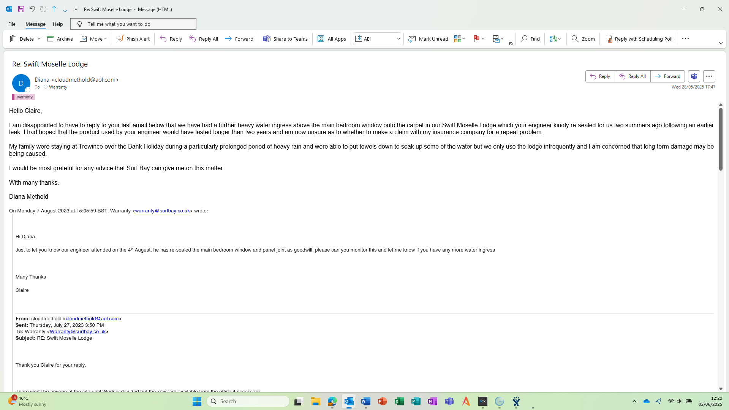
Task: Open Task View on the taskbar
Action: [x=299, y=401]
